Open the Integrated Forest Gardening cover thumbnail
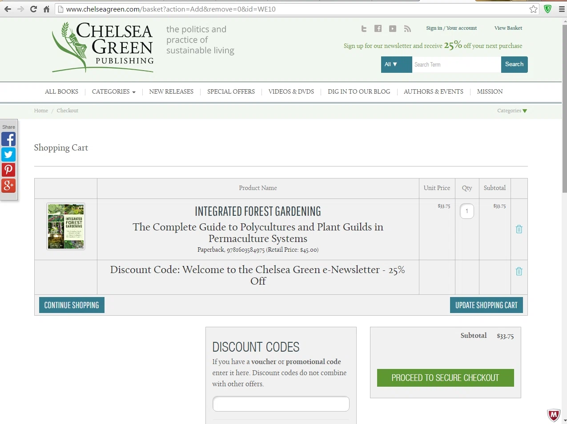Image resolution: width=567 pixels, height=424 pixels. tap(66, 226)
